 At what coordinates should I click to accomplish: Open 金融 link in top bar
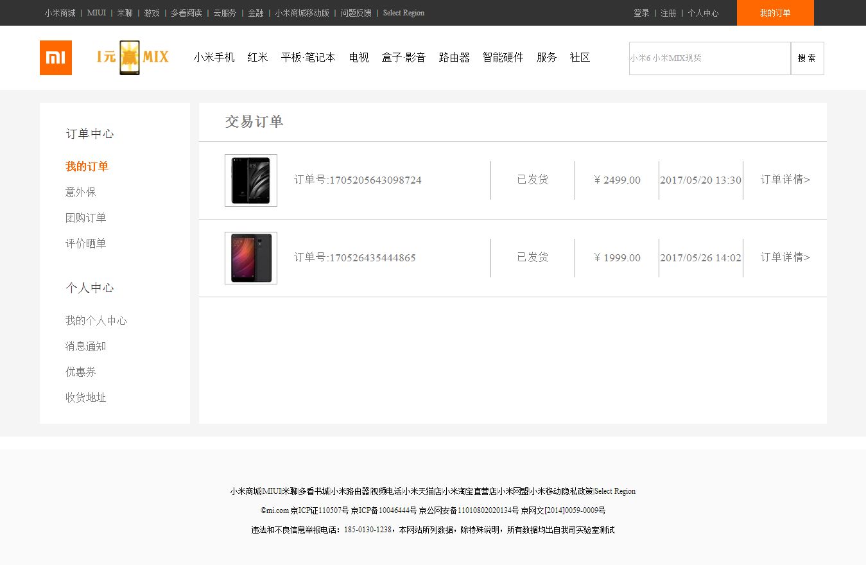(255, 13)
